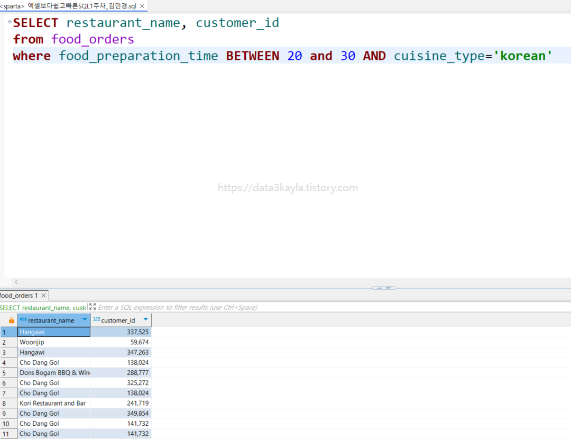This screenshot has width=571, height=439.
Task: Select the restaurant_name column header
Action: tap(54, 320)
